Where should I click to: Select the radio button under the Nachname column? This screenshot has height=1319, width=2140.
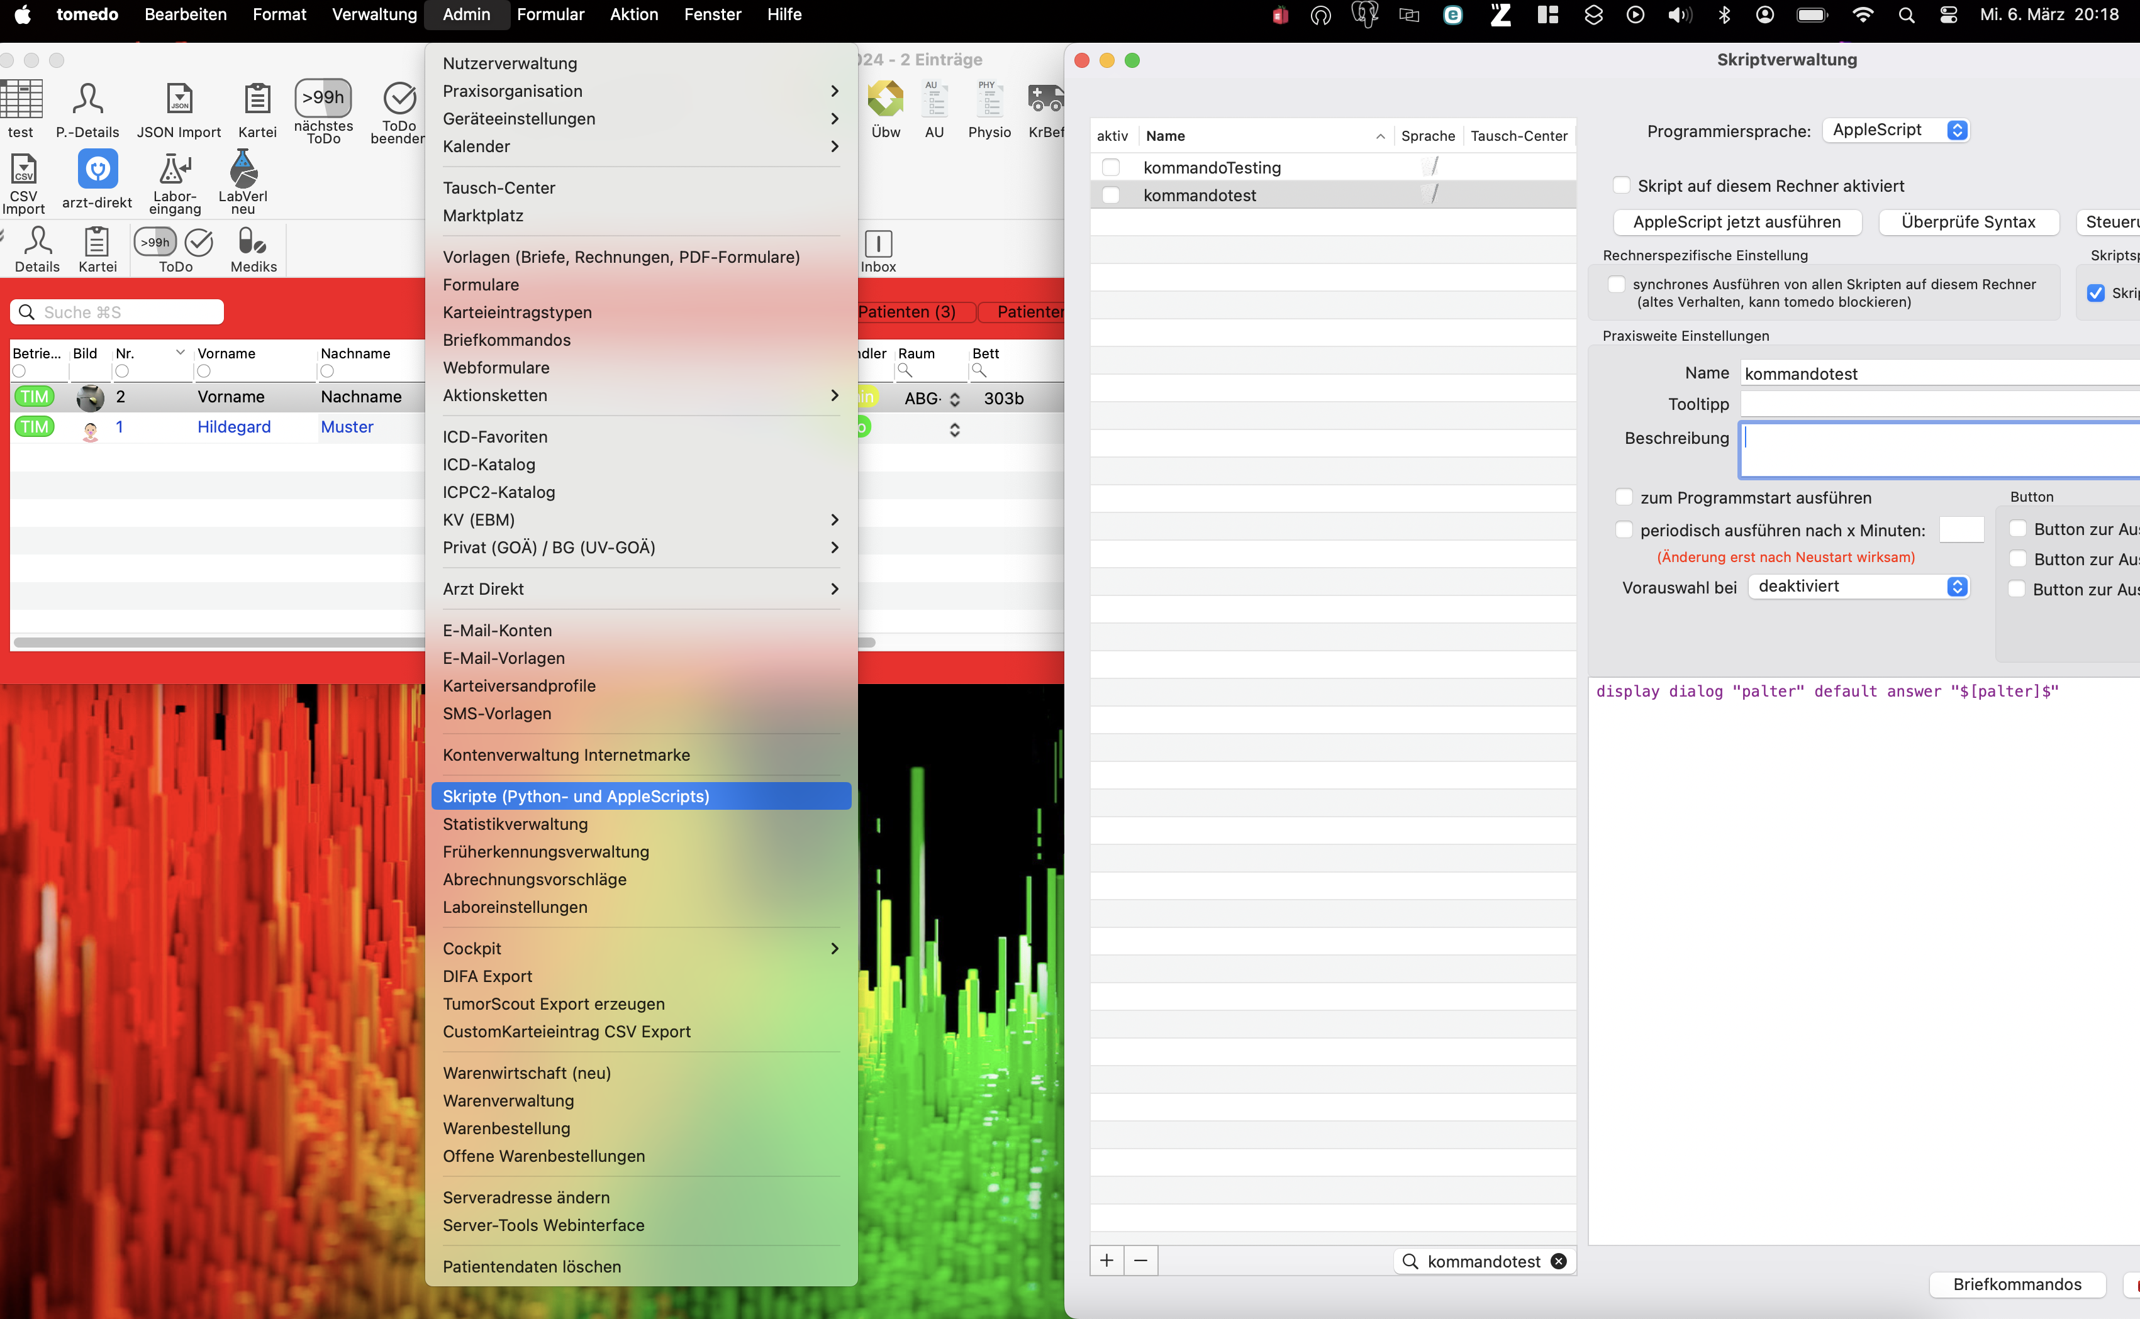(327, 372)
